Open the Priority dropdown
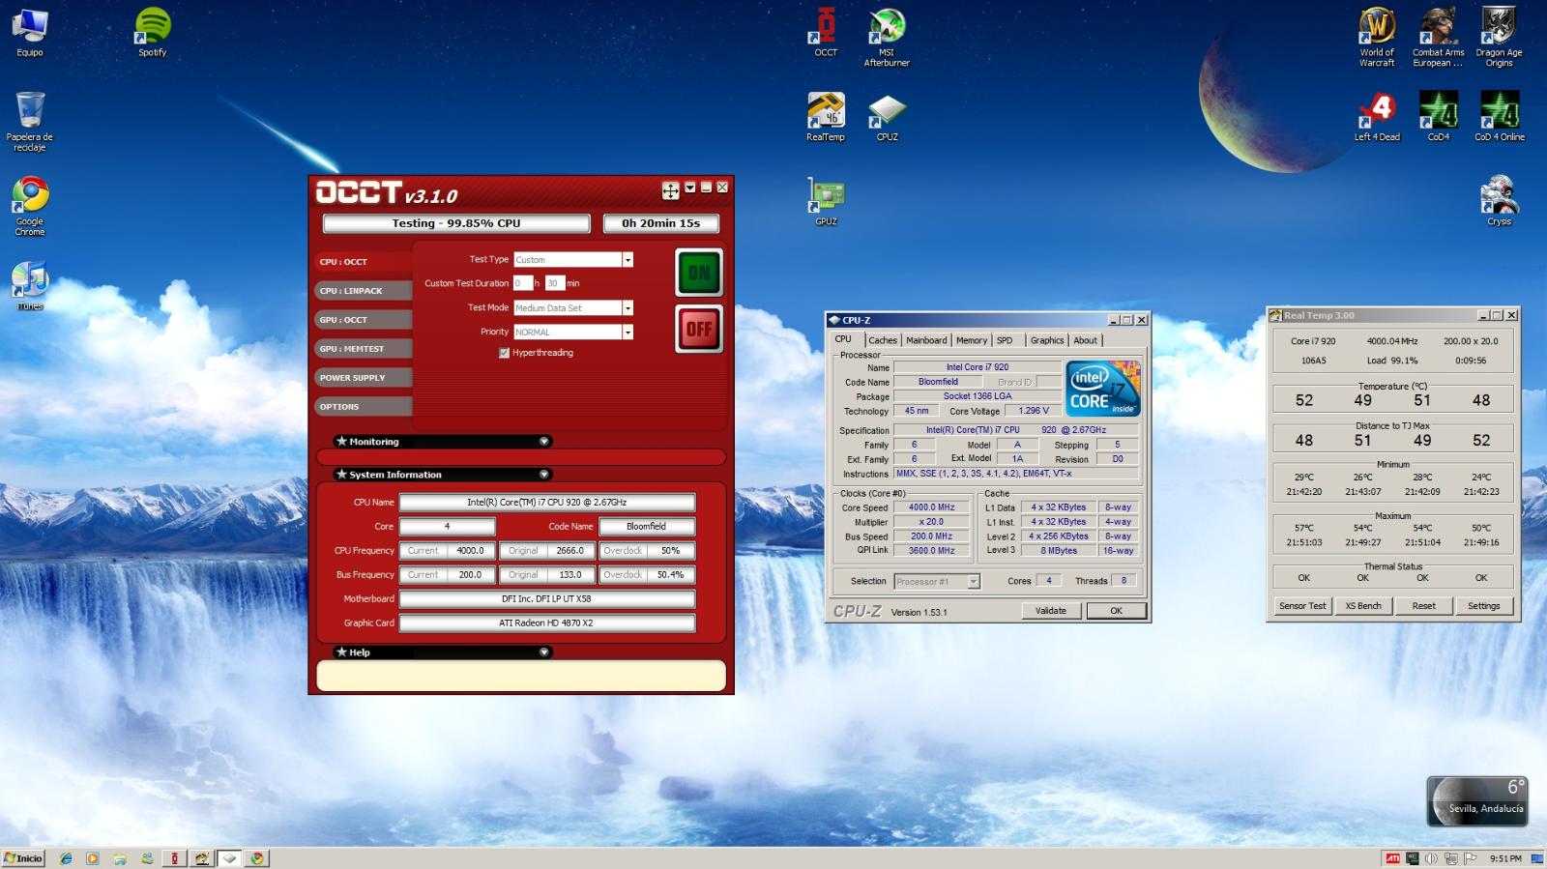The height and width of the screenshot is (869, 1547). point(628,333)
